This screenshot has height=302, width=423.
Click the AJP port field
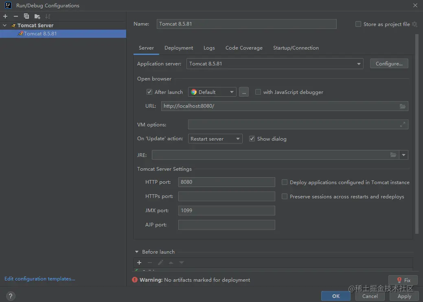point(227,225)
